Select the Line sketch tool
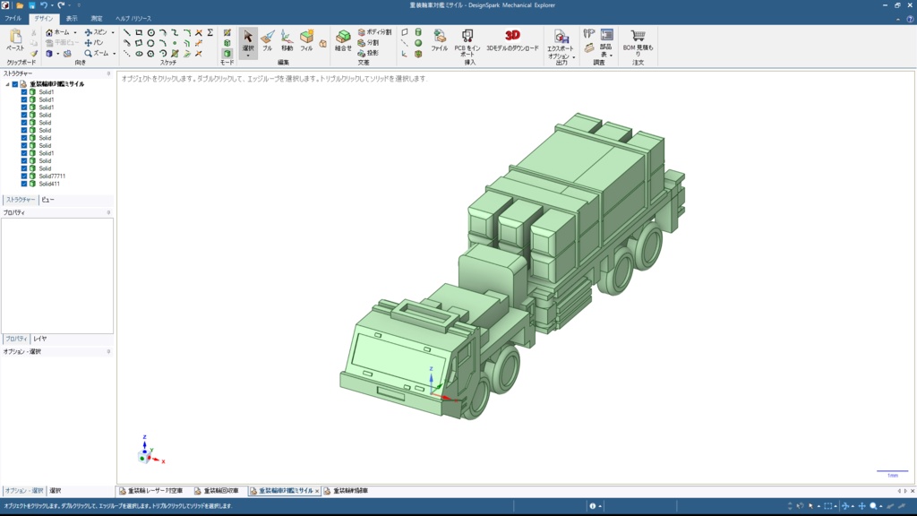The width and height of the screenshot is (917, 516). pyautogui.click(x=127, y=33)
